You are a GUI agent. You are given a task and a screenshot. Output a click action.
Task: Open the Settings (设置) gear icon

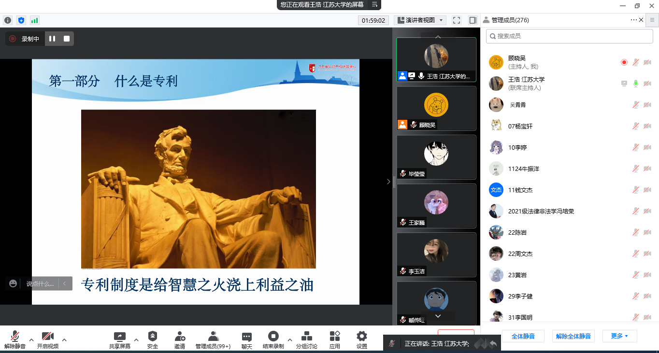[362, 337]
